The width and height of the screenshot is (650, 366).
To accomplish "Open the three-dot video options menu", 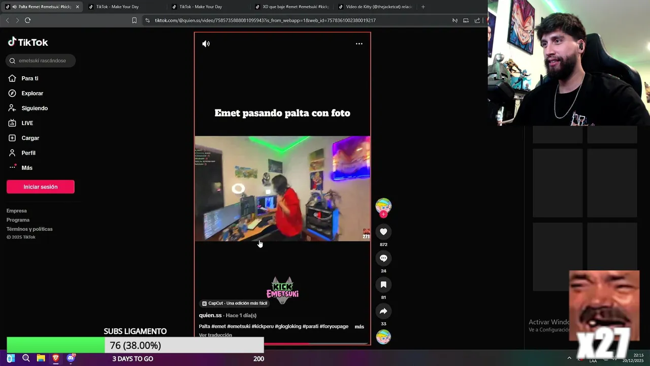I will click(359, 44).
